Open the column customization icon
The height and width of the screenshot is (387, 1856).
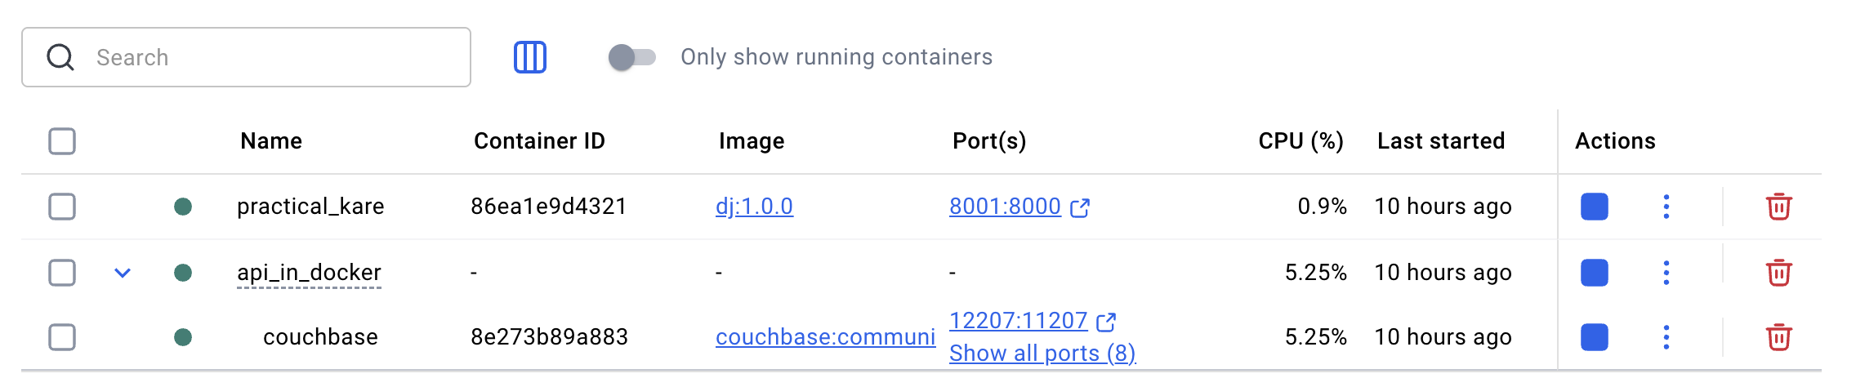[529, 57]
